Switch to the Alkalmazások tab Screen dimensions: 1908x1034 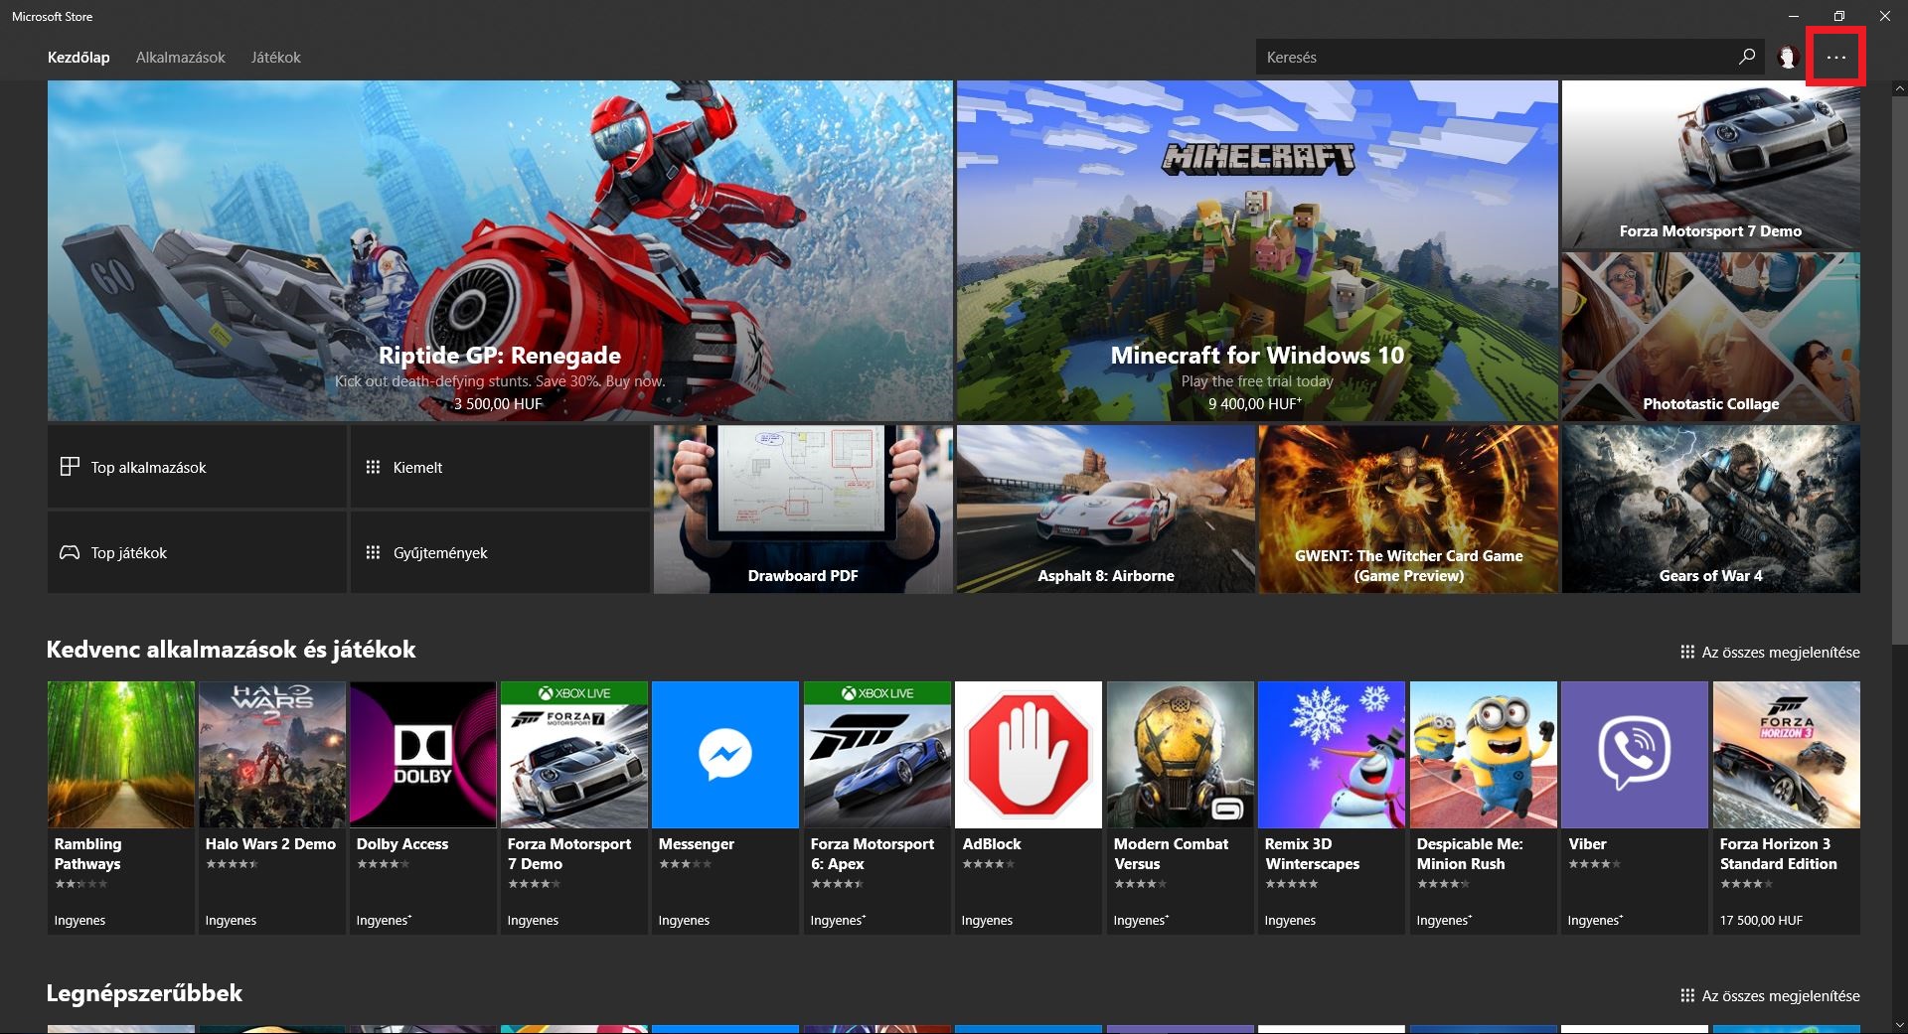(x=181, y=58)
